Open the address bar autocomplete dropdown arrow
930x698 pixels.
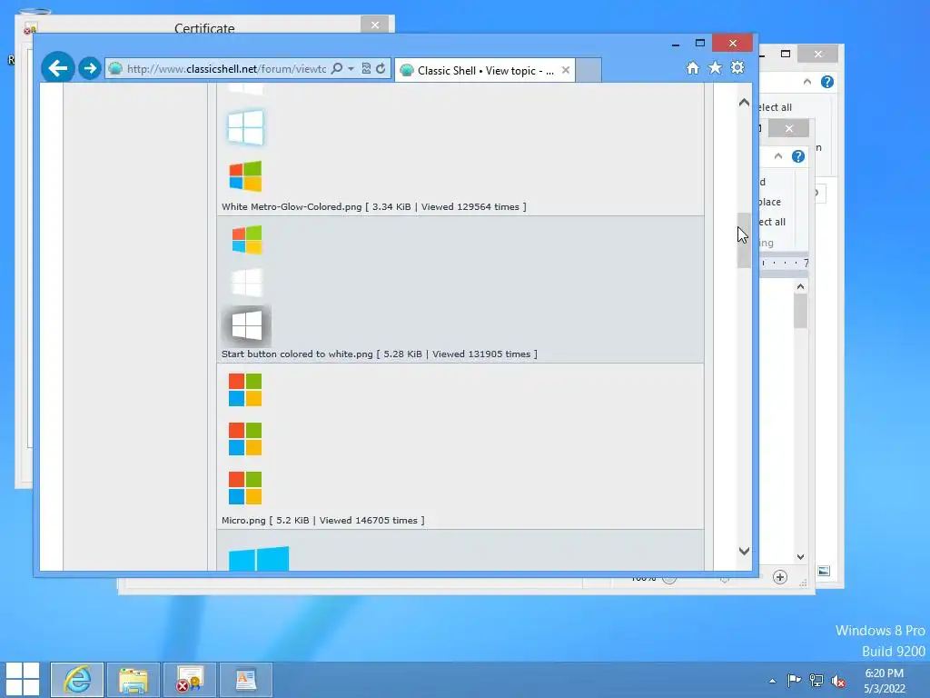tap(351, 69)
